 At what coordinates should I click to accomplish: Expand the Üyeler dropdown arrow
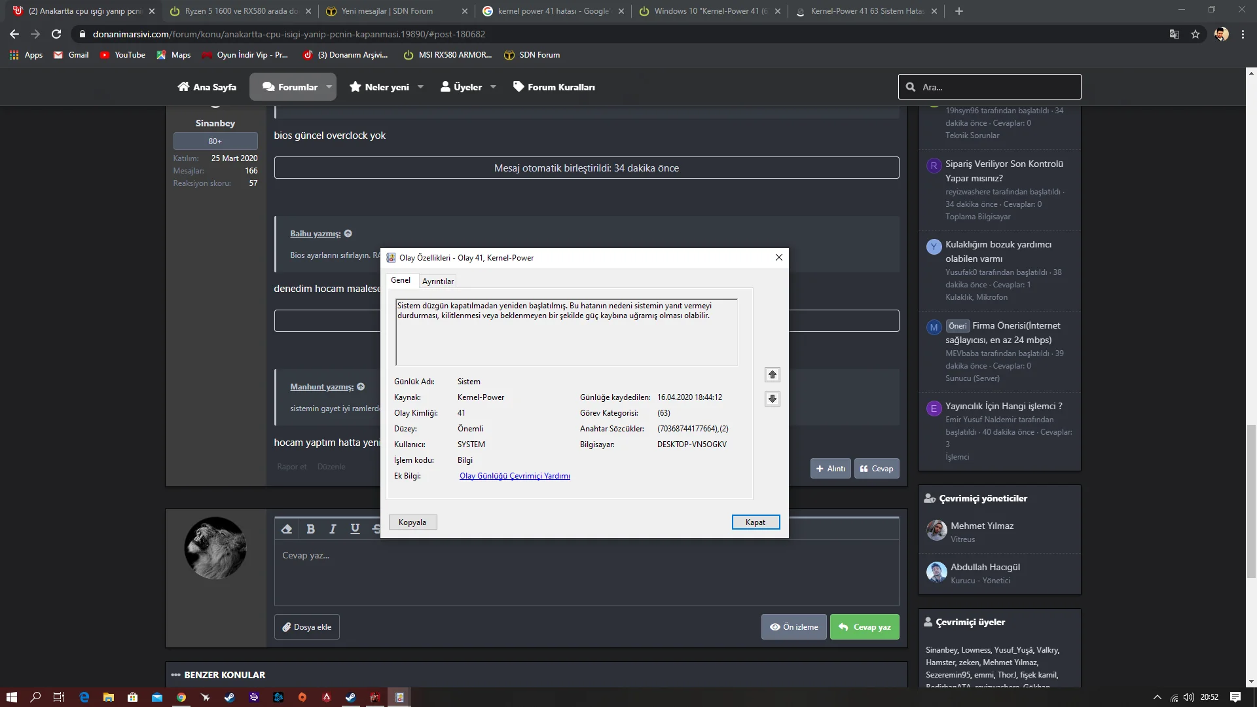493,86
